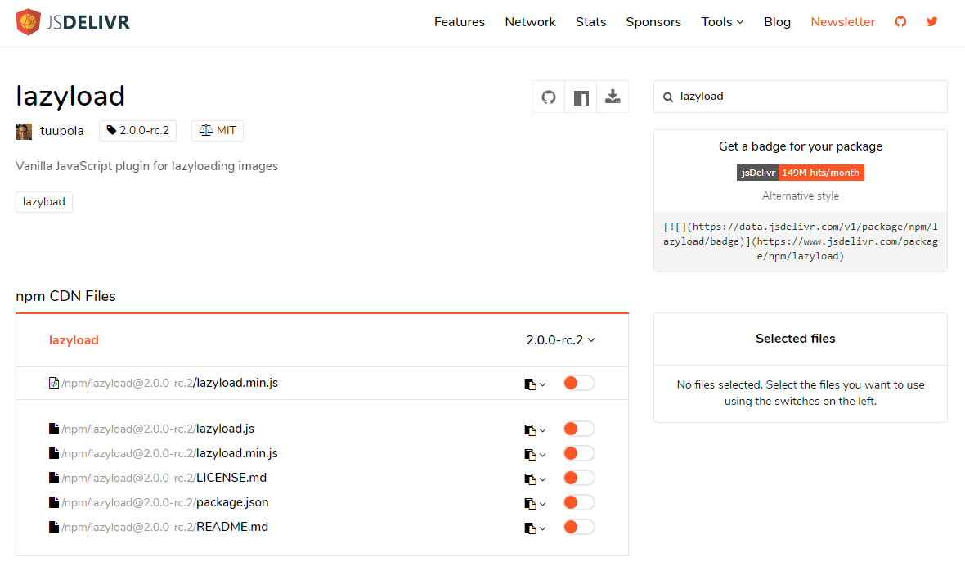Expand the Tools menu in navigation

point(722,22)
